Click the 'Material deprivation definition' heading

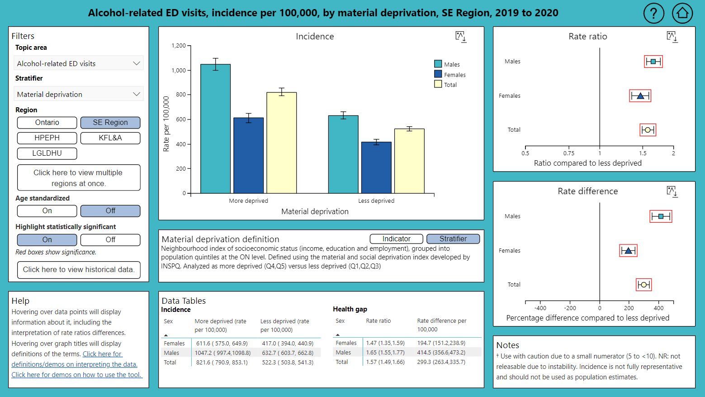pyautogui.click(x=220, y=239)
